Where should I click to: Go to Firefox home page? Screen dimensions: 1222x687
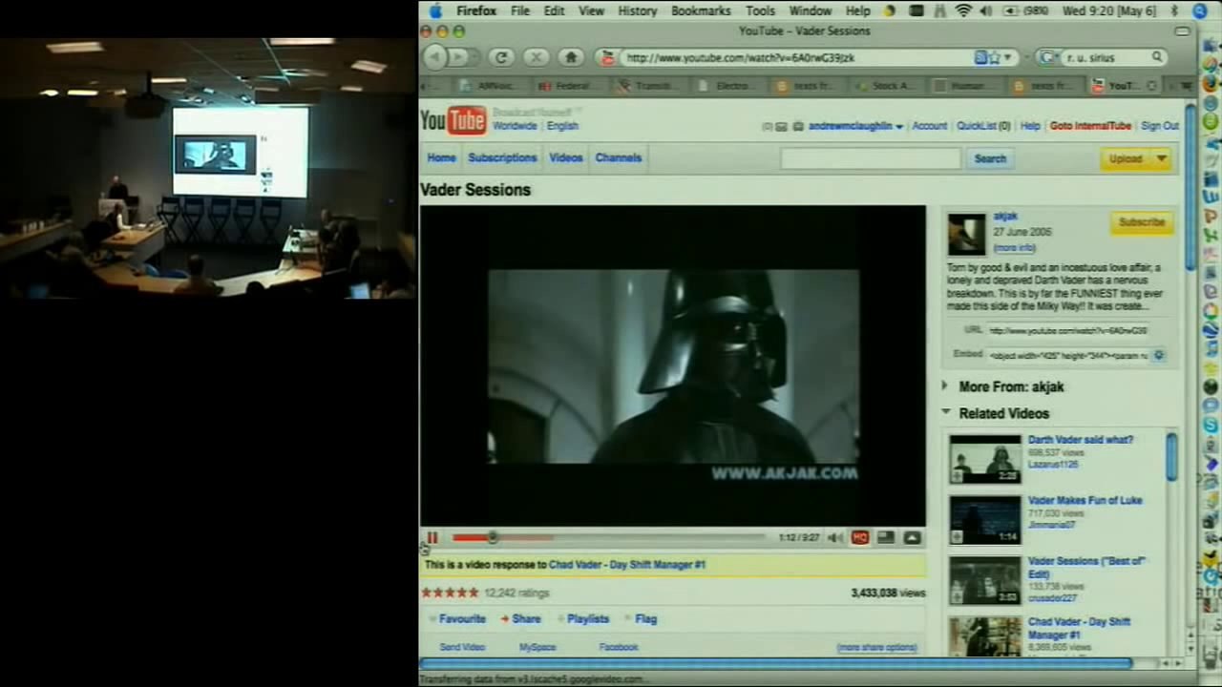pos(571,57)
